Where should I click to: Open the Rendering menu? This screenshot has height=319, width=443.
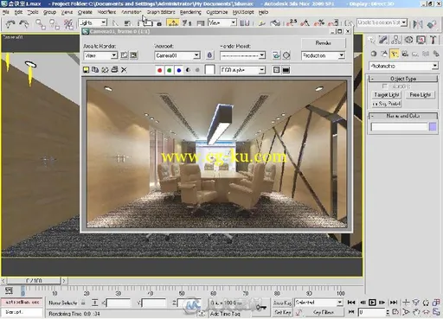[190, 12]
